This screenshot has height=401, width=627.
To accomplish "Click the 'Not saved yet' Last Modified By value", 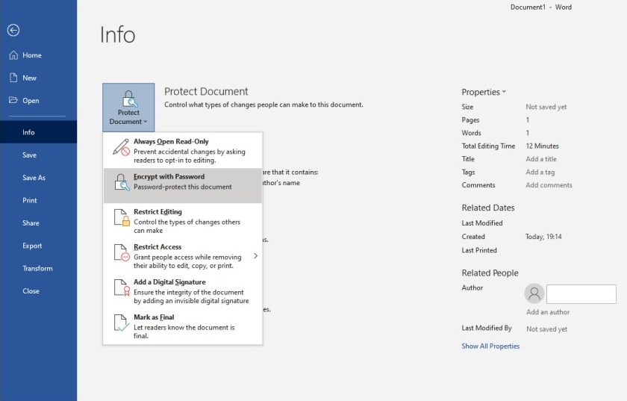I will 546,329.
